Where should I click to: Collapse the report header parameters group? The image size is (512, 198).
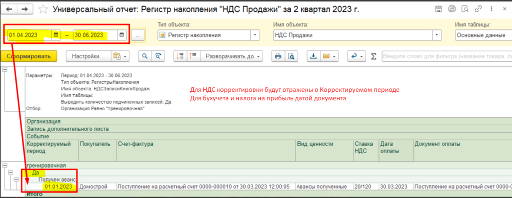tap(5, 69)
